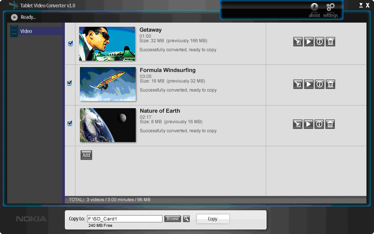Screen dimensions: 374x234
Task: Minimize the window to tray
Action: pos(361,5)
